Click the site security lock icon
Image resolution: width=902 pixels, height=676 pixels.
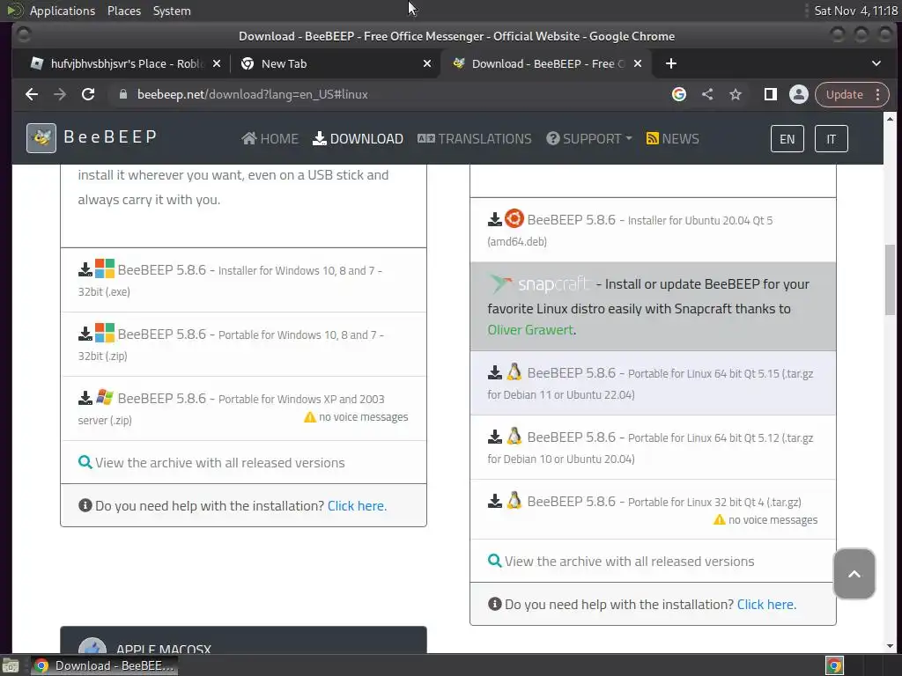pyautogui.click(x=123, y=94)
